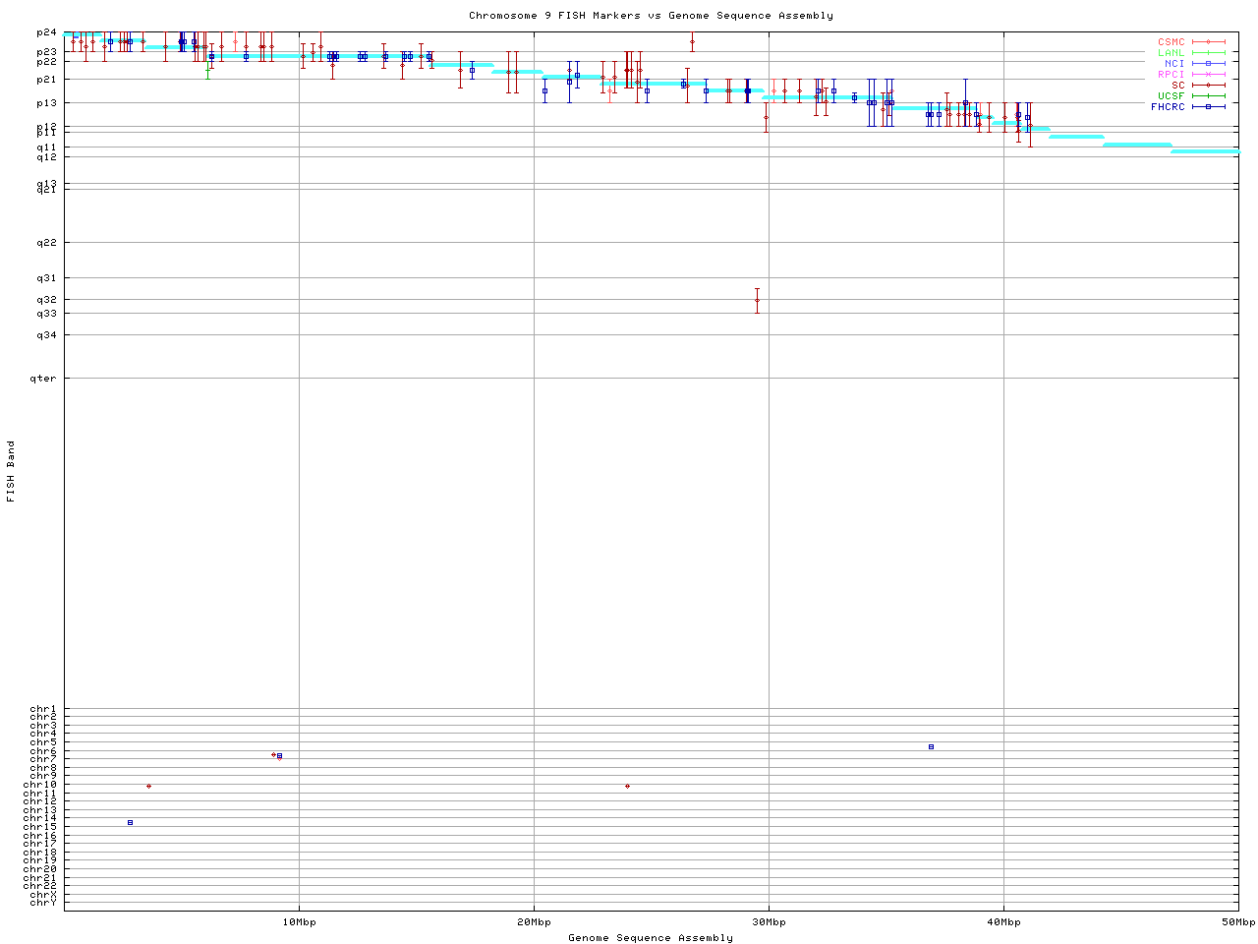Select the RPCI legend label
This screenshot has height=944, width=1258.
pyautogui.click(x=1171, y=75)
